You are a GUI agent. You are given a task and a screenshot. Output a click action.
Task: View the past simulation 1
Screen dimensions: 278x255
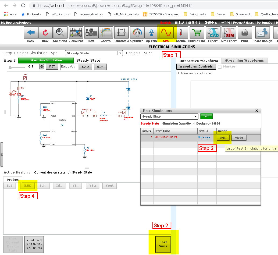[223, 138]
